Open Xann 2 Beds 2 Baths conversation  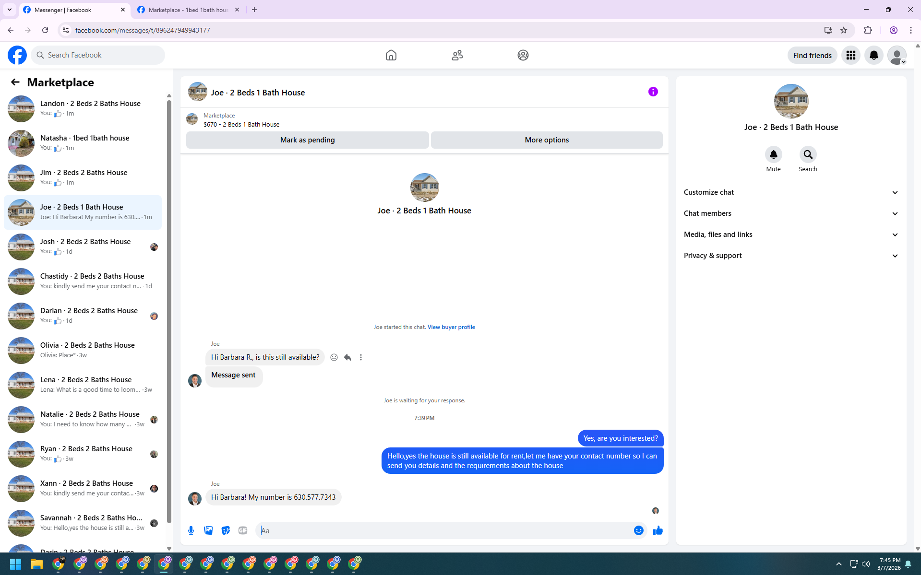(x=83, y=489)
